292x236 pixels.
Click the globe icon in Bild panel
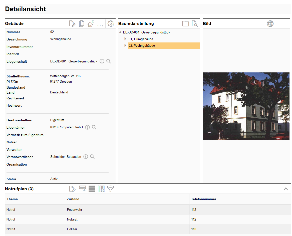point(270,24)
